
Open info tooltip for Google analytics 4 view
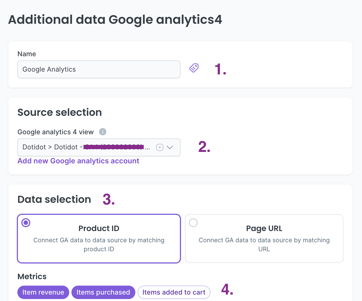pyautogui.click(x=103, y=132)
